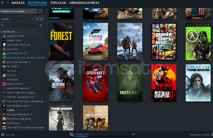The width and height of the screenshot is (213, 138).
Task: Open the ARDAENESSAHİN34 profile tab
Action: 84,3
